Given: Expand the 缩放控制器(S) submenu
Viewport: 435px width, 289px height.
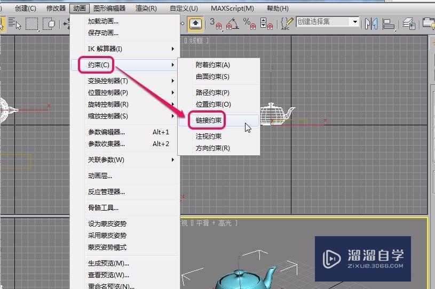Looking at the screenshot, I should point(125,116).
